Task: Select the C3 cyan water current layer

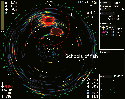Action: tap(112, 35)
